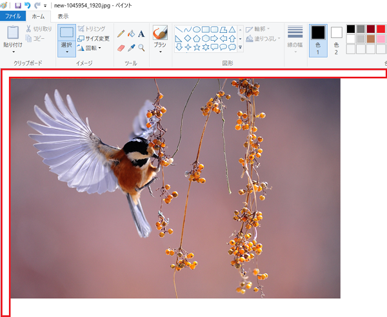387x317 pixels.
Task: Select 色 2 background color box
Action: (337, 41)
